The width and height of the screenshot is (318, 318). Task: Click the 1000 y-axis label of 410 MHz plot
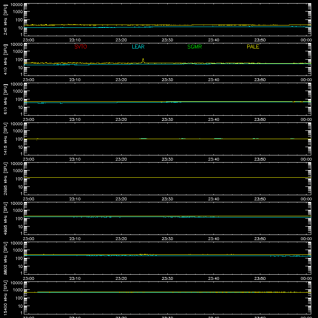tap(18, 52)
